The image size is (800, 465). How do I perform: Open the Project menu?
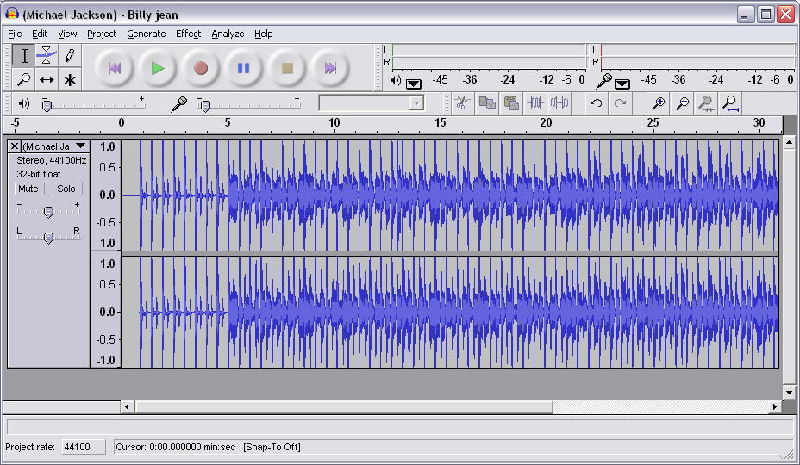tap(102, 34)
